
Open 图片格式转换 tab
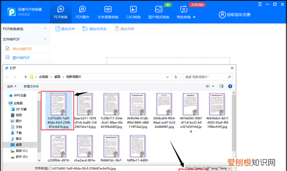tap(158, 13)
